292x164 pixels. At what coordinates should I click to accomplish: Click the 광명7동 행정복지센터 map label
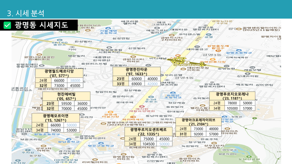154,156
